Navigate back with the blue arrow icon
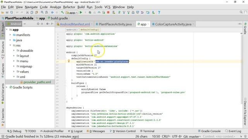The height and width of the screenshot is (139, 248). (x=52, y=12)
